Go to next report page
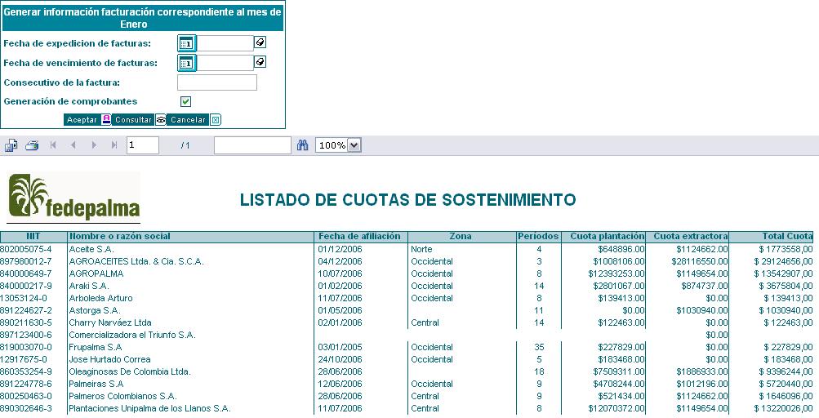This screenshot has height=418, width=819. [94, 145]
